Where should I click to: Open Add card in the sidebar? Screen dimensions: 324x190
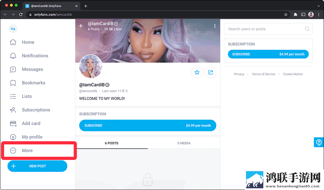25,123
